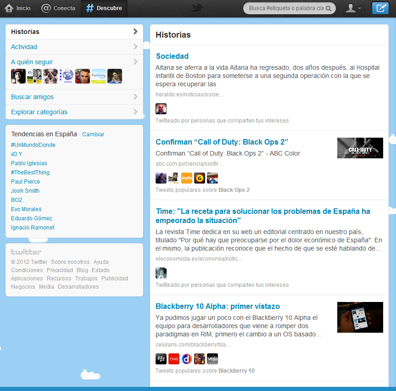
Task: Click Cambiar to change trends location
Action: (x=93, y=134)
